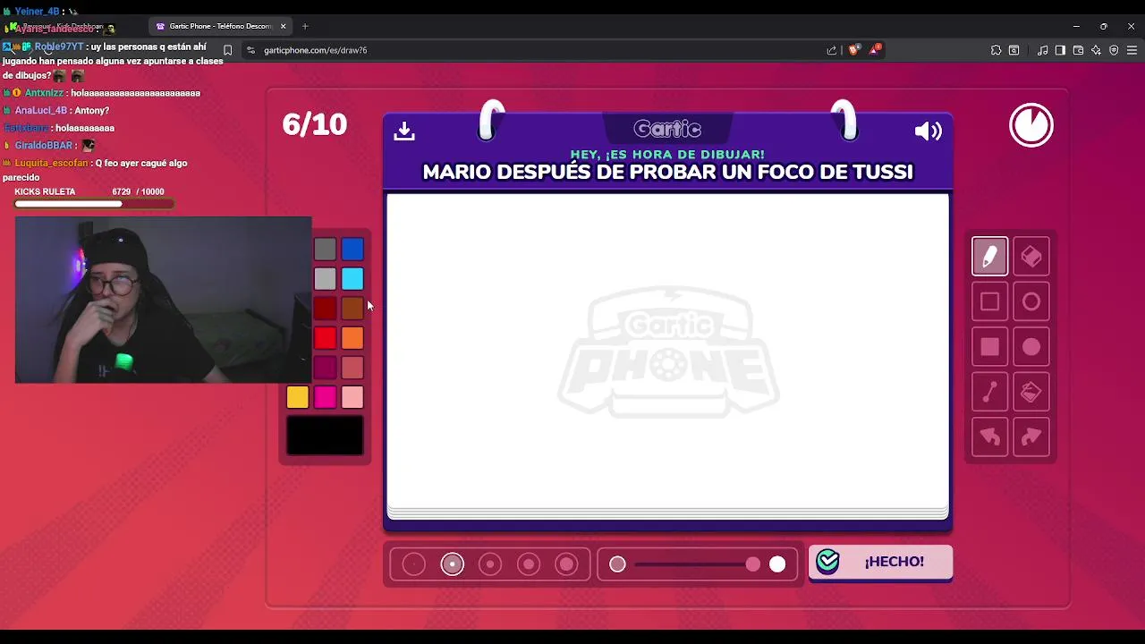
Task: Pick the light pink color swatch
Action: (x=352, y=397)
